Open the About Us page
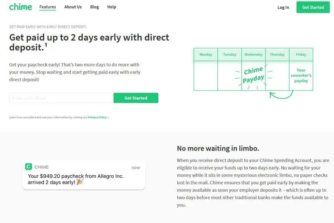The image size is (334, 223). click(73, 7)
